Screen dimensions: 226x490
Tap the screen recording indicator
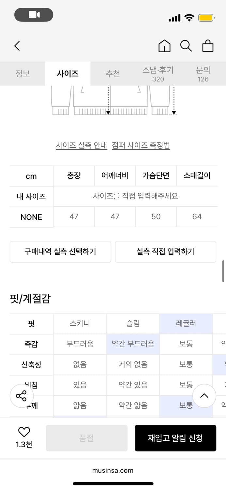[x=34, y=15]
